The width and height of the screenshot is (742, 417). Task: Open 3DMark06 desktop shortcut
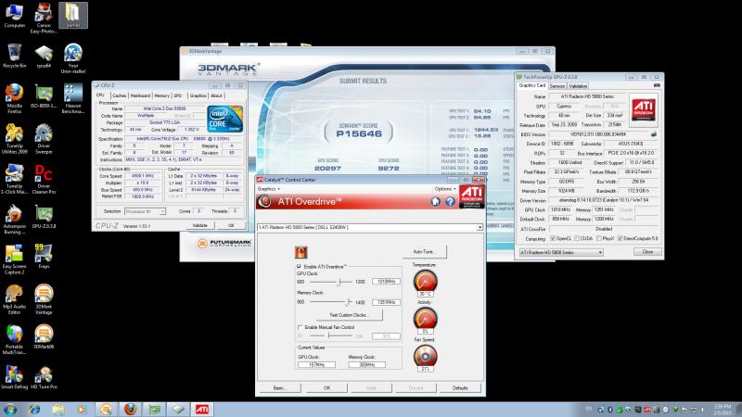point(44,337)
